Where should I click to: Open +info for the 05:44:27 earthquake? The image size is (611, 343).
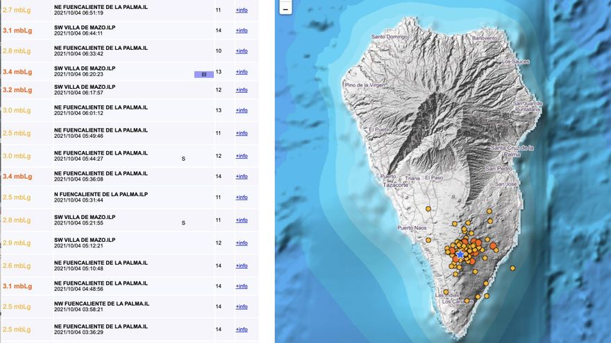tap(242, 156)
